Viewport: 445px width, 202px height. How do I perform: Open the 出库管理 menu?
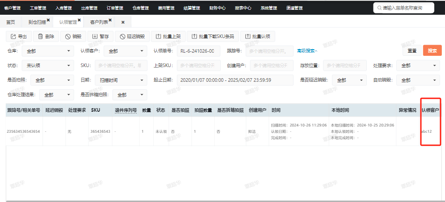(x=89, y=8)
